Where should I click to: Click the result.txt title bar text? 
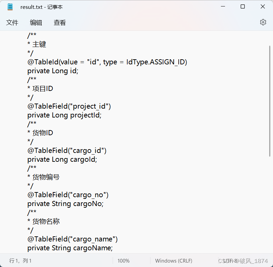[x=42, y=7]
